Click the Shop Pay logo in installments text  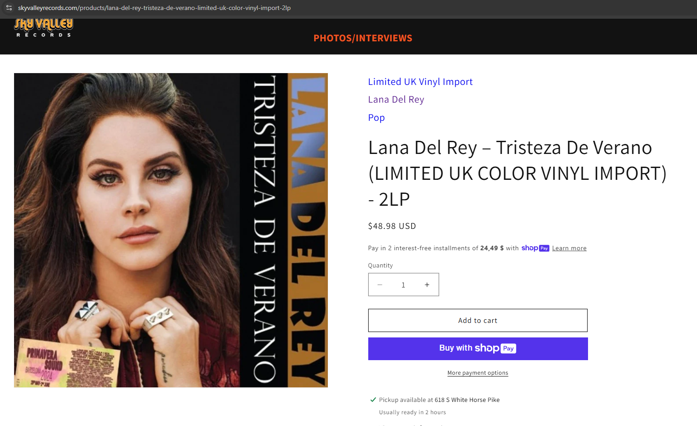pos(535,248)
